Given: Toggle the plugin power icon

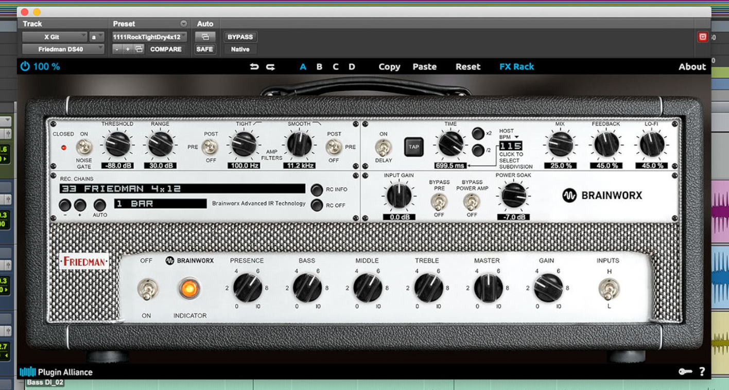Looking at the screenshot, I should pyautogui.click(x=25, y=66).
